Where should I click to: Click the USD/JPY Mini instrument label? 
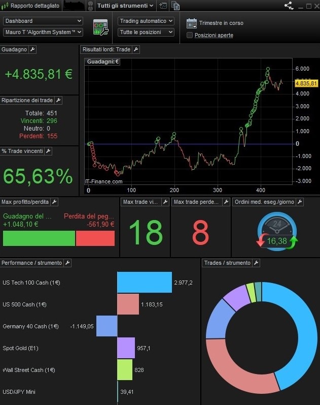pos(19,392)
